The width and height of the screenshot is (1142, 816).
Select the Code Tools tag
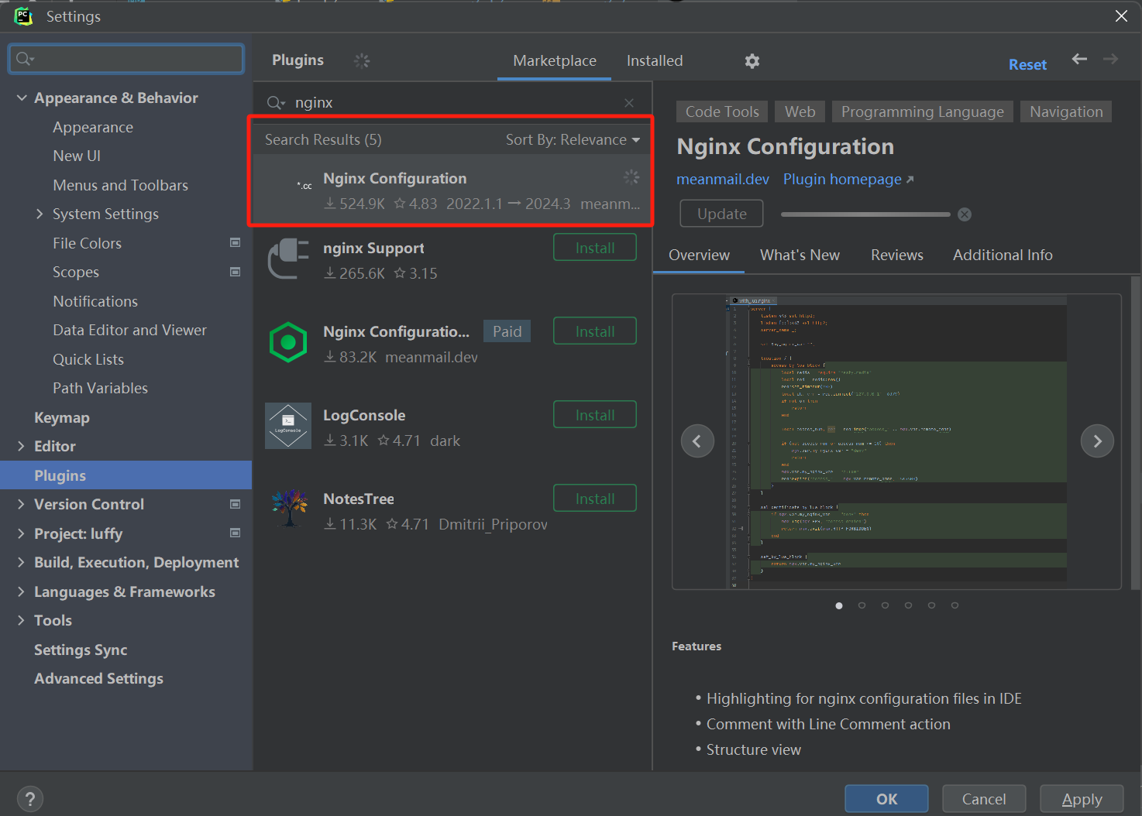tap(722, 111)
